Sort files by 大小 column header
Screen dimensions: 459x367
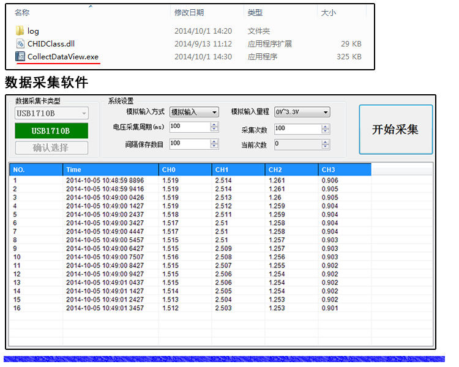(x=329, y=13)
